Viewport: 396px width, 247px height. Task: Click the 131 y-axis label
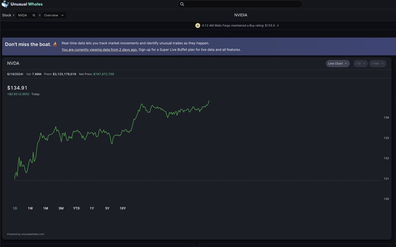[386, 179]
